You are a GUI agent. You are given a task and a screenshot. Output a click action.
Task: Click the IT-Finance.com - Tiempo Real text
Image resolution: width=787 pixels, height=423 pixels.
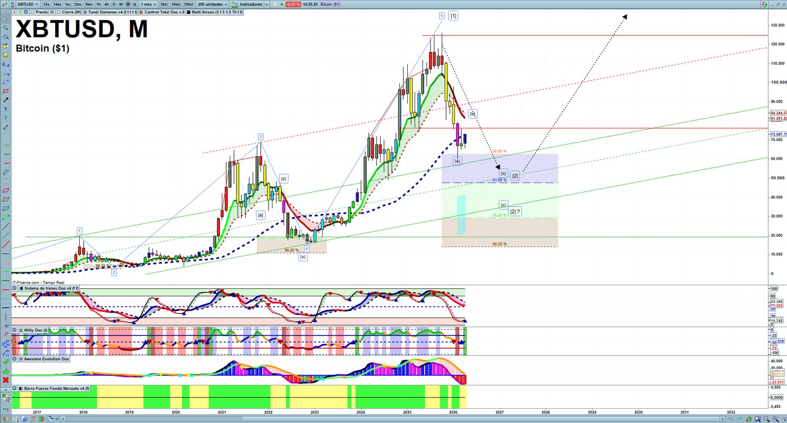click(x=38, y=282)
